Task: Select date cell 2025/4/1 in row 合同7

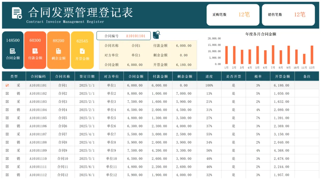Action: [x=87, y=134]
